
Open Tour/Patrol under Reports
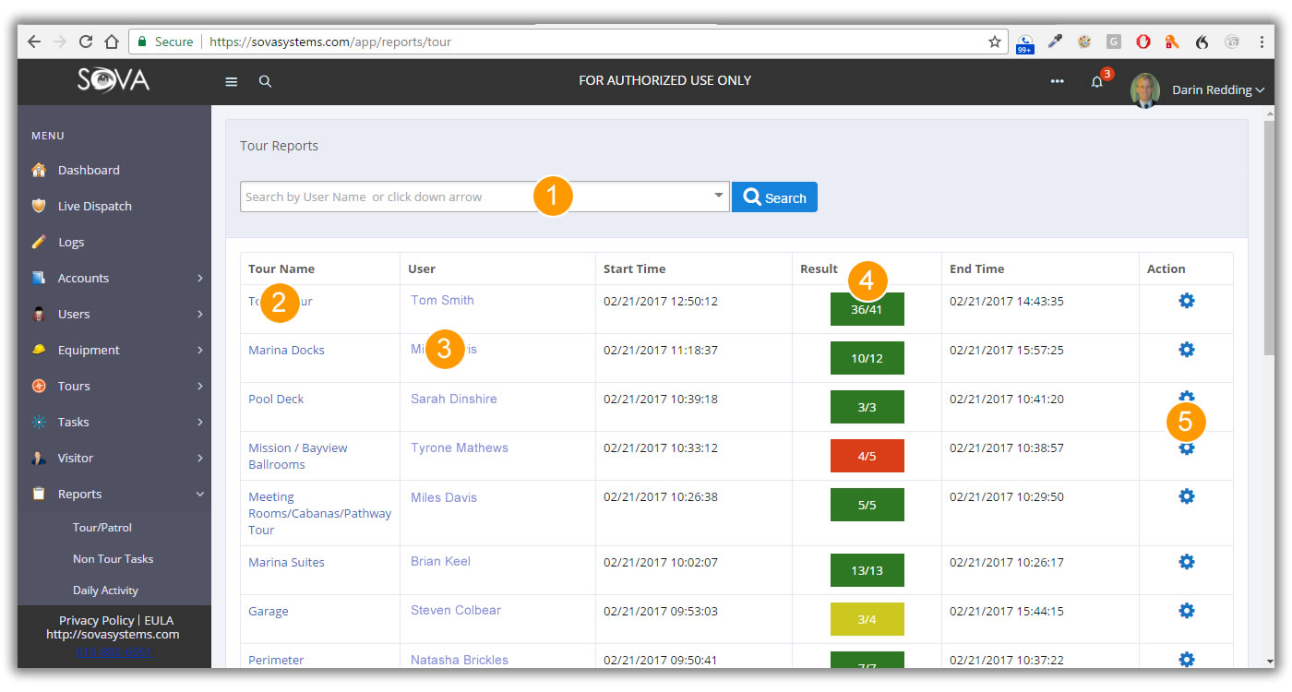coord(102,528)
